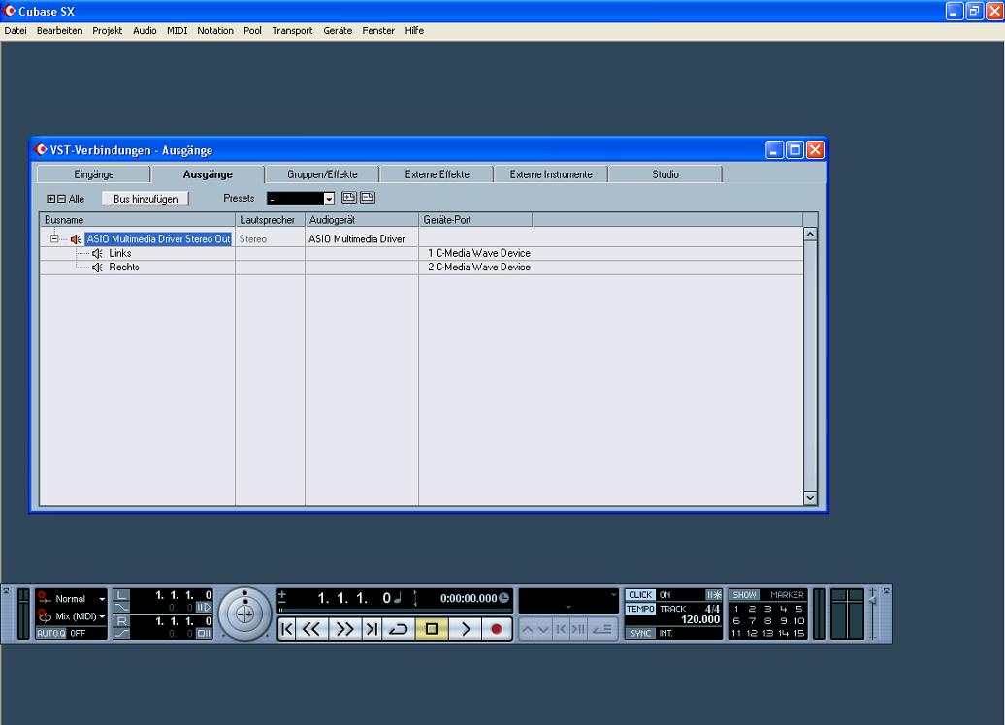Click the Links channel speaker icon
The height and width of the screenshot is (725, 1005).
pos(97,254)
